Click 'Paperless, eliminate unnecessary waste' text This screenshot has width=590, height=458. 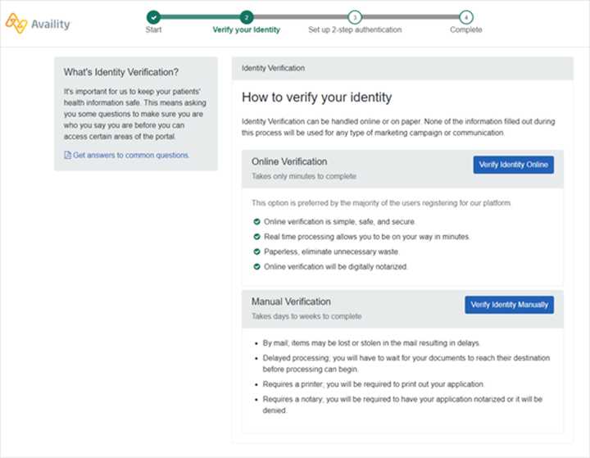pos(332,252)
